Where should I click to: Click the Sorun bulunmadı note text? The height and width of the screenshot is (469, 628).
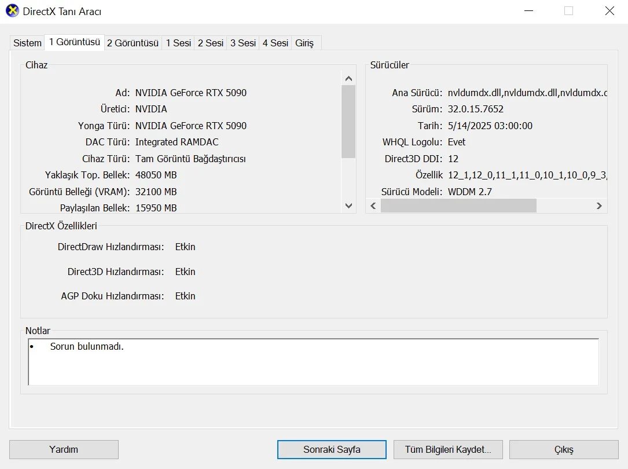[x=86, y=346]
